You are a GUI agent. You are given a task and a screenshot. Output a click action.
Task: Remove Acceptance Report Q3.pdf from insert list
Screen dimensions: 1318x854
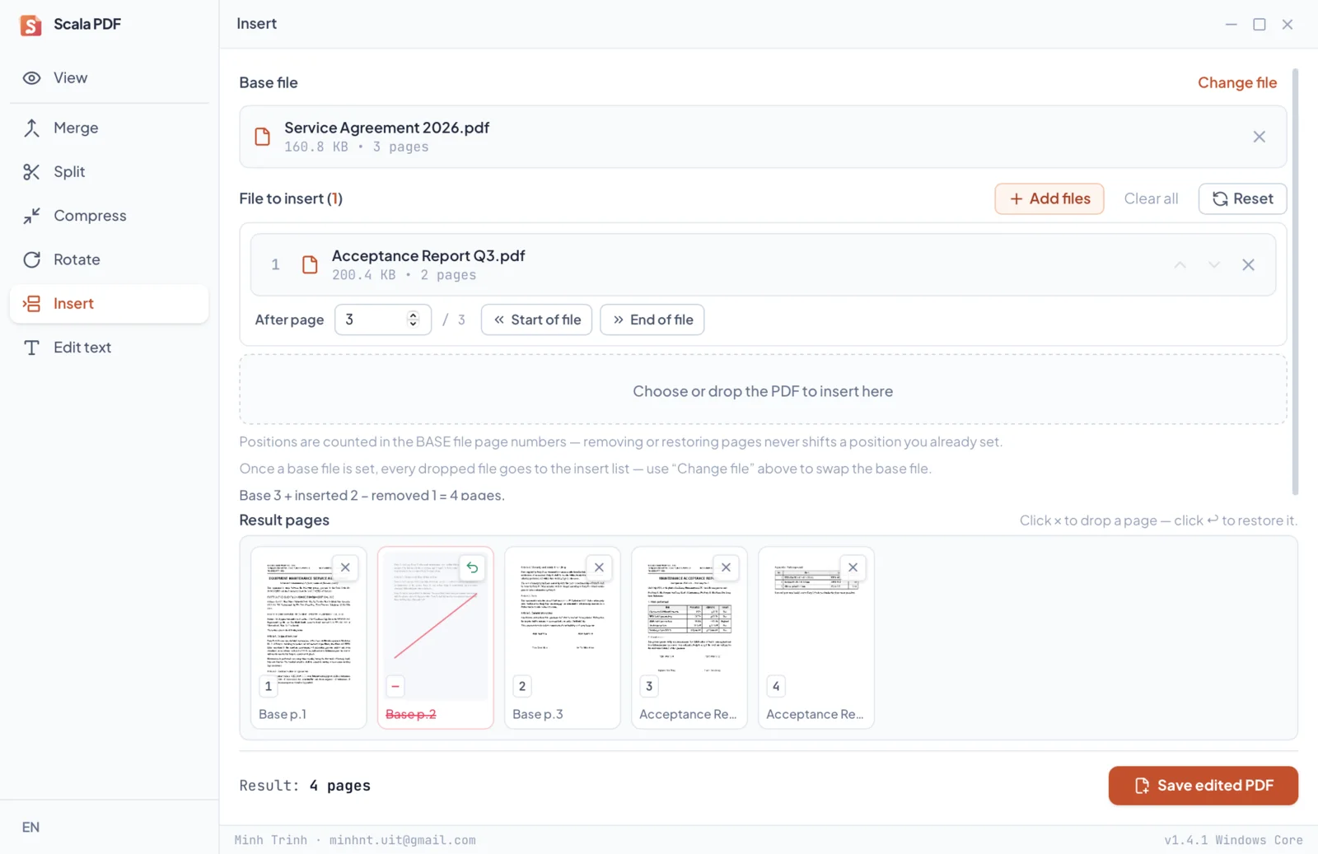click(1248, 265)
